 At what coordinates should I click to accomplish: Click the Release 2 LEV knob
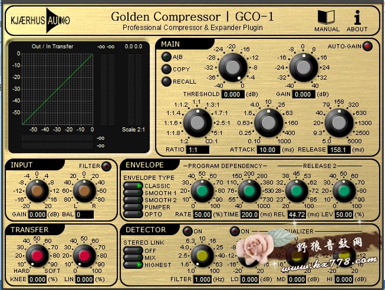(x=344, y=191)
